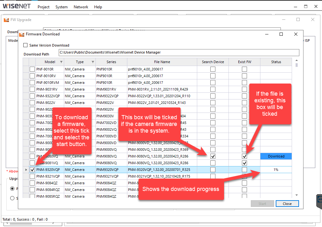Click the FW Upgrade window icon
This screenshot has height=227, width=322.
6,20
